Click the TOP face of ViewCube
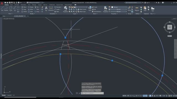This screenshot has width=177, height=99. pyautogui.click(x=170, y=27)
